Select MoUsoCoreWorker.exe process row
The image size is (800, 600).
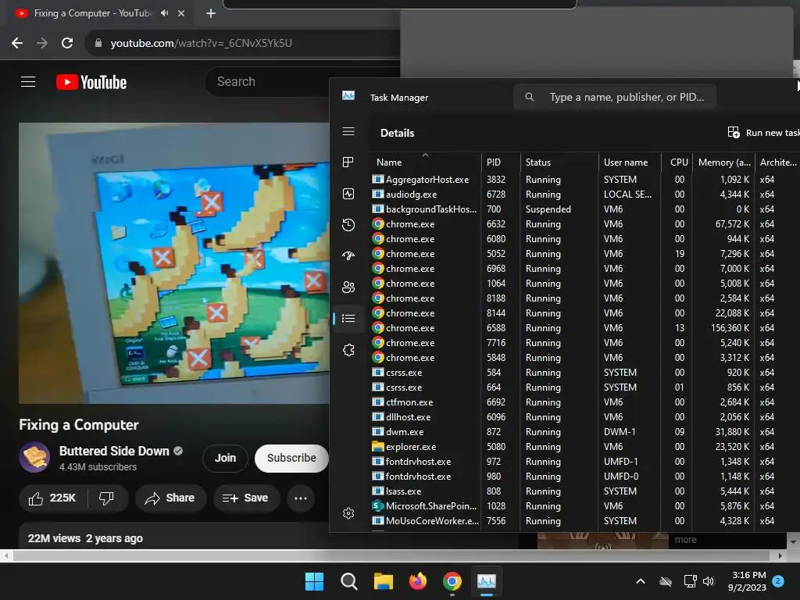pyautogui.click(x=584, y=521)
